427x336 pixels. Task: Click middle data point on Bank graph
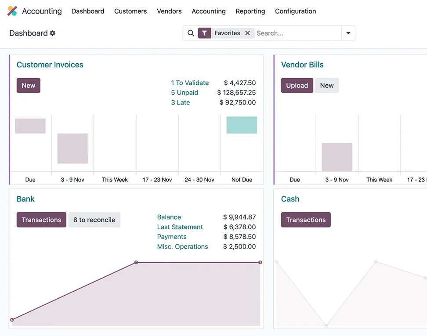pos(136,263)
